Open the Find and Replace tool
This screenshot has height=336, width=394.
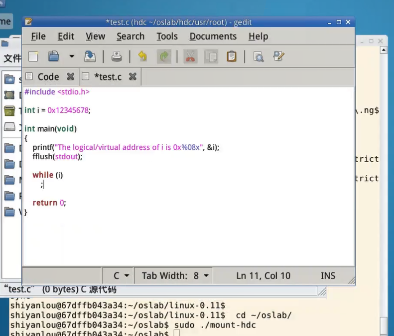click(x=278, y=56)
